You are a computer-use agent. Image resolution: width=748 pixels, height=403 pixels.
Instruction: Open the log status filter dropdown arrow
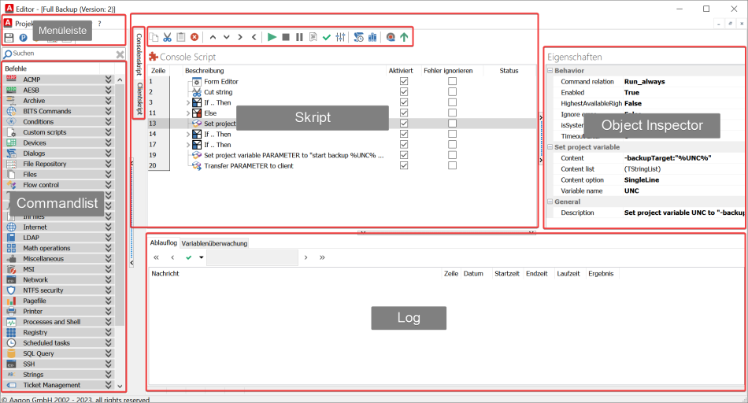pyautogui.click(x=202, y=257)
